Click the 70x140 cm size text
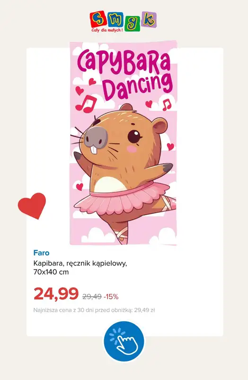 pyautogui.click(x=51, y=272)
